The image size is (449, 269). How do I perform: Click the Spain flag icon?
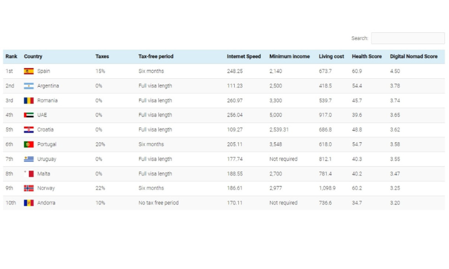pyautogui.click(x=29, y=71)
